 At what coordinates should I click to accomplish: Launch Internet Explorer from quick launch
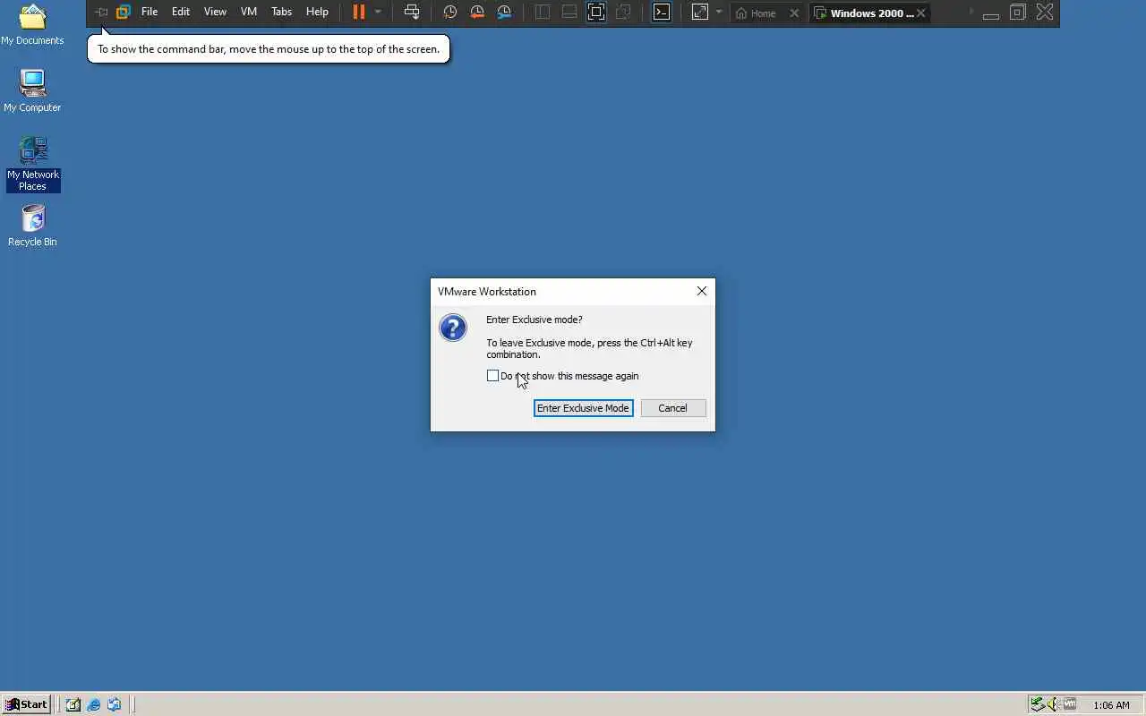[x=94, y=704]
